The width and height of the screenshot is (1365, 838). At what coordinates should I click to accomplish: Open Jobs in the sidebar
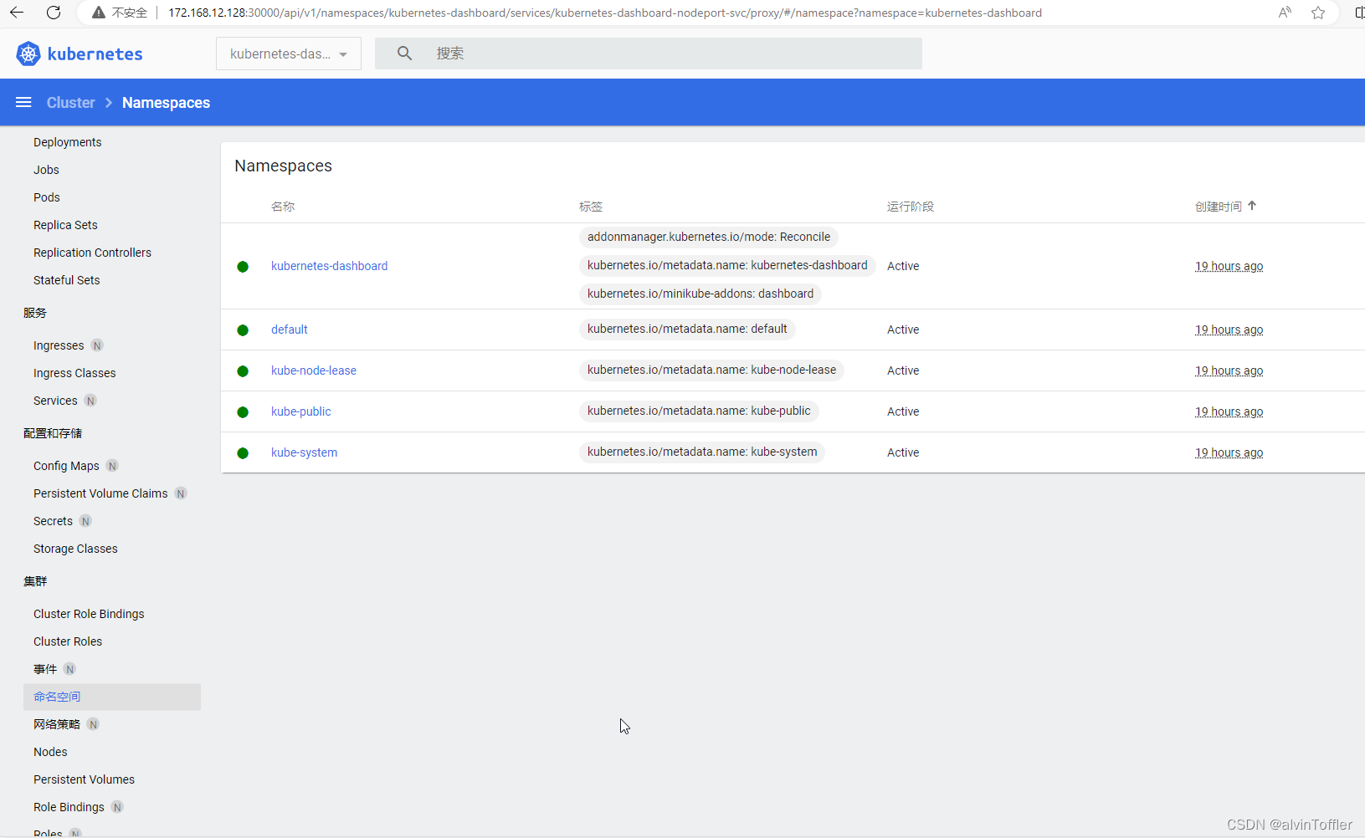(46, 170)
